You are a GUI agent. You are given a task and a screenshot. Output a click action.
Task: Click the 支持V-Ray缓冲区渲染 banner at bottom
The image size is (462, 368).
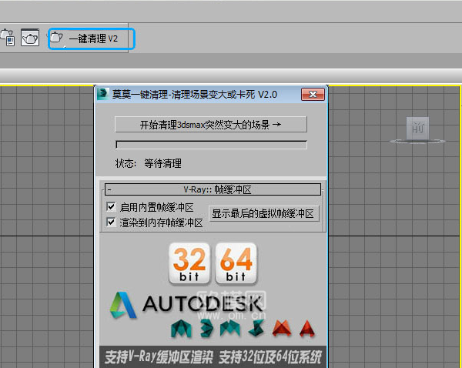pos(212,356)
